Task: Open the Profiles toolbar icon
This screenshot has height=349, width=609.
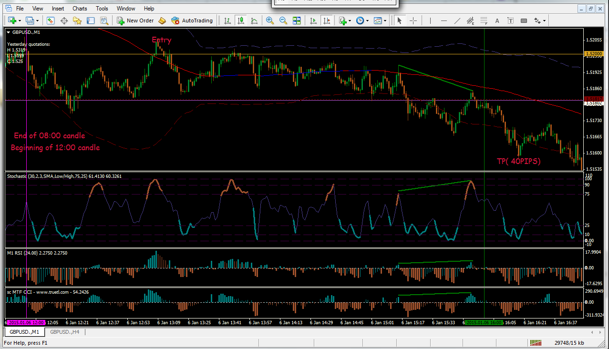Action: 30,21
